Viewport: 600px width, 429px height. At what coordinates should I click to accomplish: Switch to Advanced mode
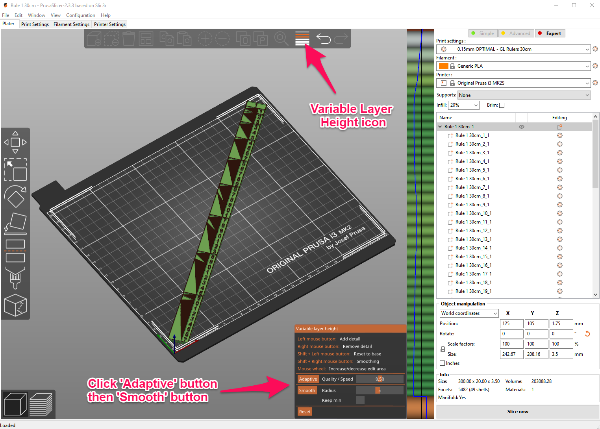pyautogui.click(x=516, y=33)
